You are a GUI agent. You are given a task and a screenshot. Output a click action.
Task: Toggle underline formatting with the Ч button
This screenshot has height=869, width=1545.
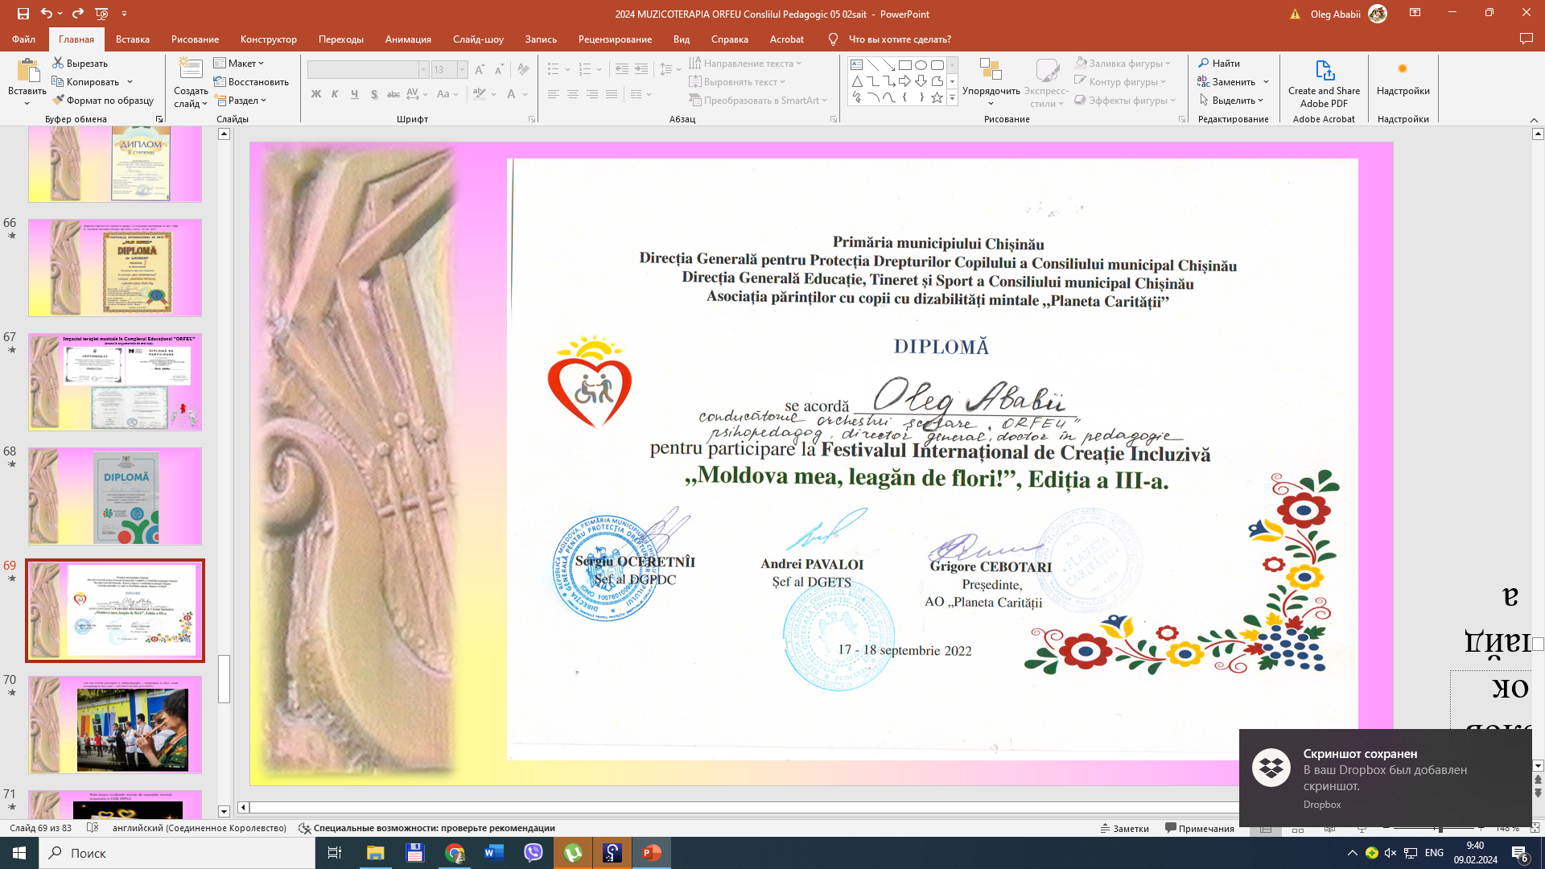tap(354, 94)
